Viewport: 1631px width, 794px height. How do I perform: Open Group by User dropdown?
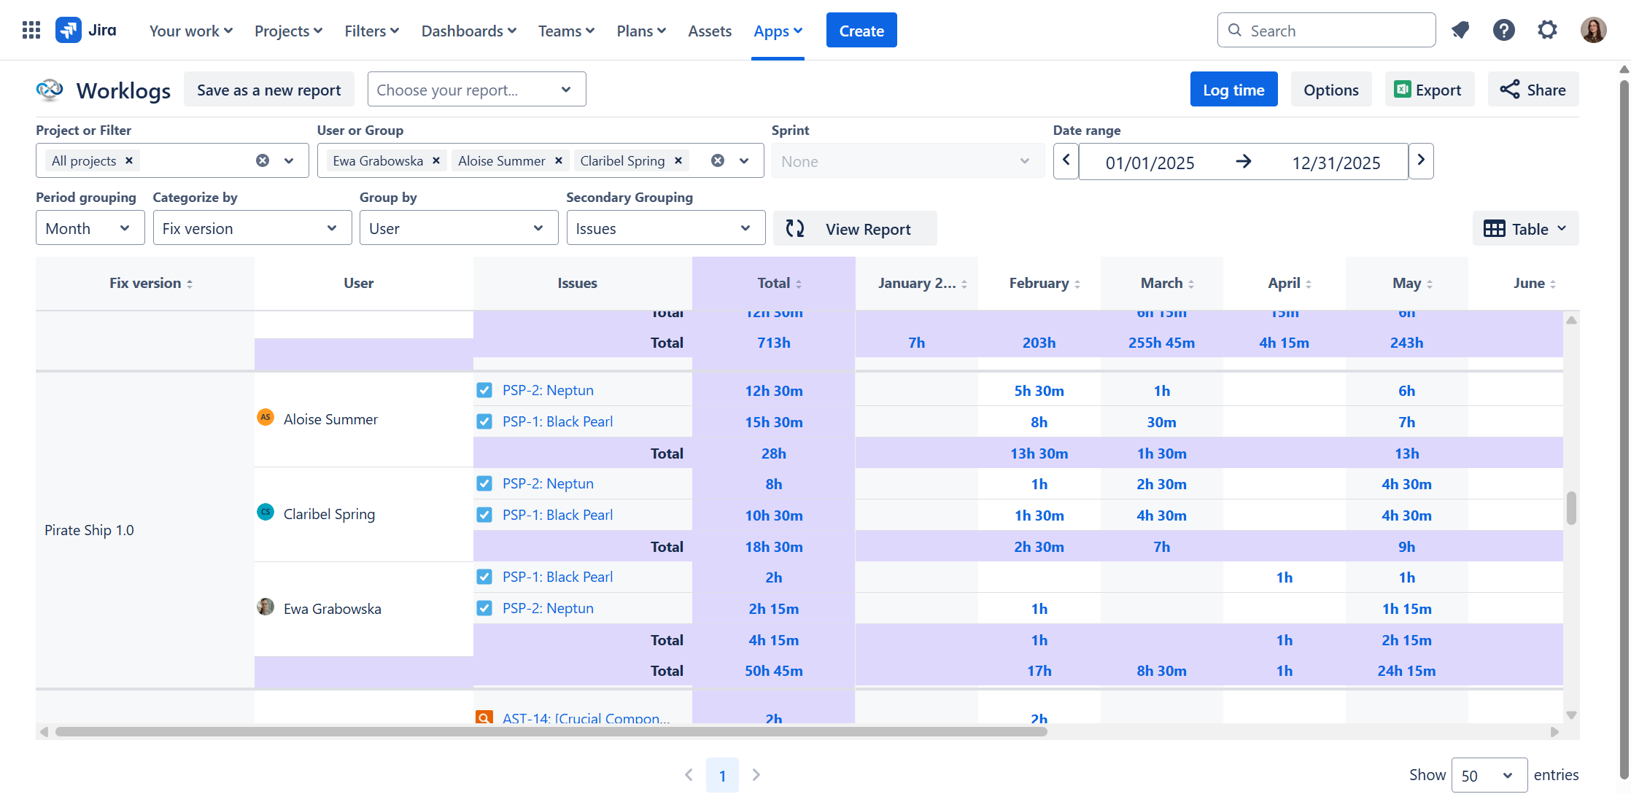[459, 228]
